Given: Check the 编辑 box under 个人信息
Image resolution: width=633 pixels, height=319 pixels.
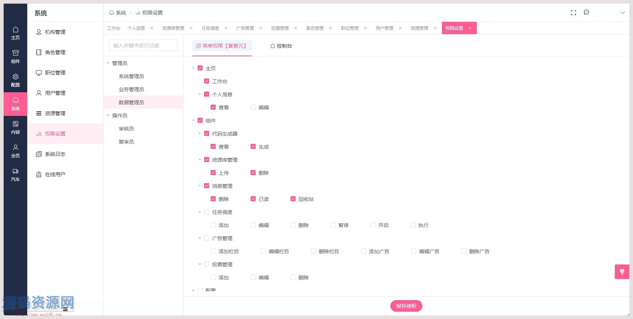Looking at the screenshot, I should [x=253, y=107].
